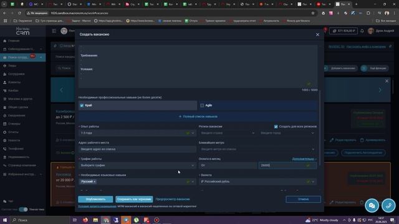Open Лиды icon in sidebar
399x224 pixels.
point(4,65)
